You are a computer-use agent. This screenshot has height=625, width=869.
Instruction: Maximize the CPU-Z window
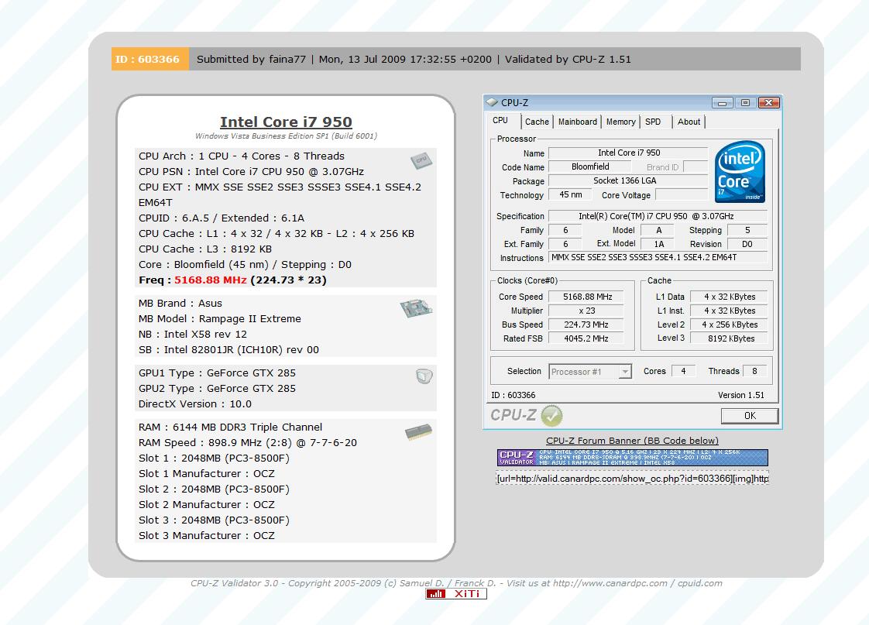coord(745,102)
